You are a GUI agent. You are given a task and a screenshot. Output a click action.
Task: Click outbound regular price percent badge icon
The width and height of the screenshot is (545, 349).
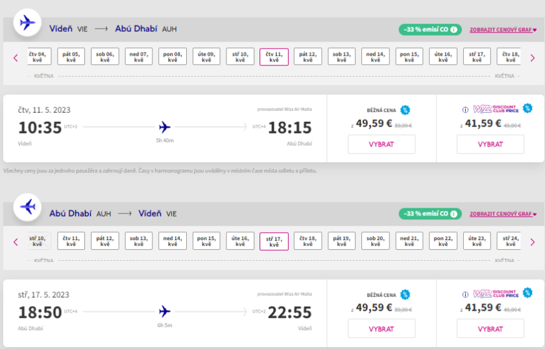point(405,110)
